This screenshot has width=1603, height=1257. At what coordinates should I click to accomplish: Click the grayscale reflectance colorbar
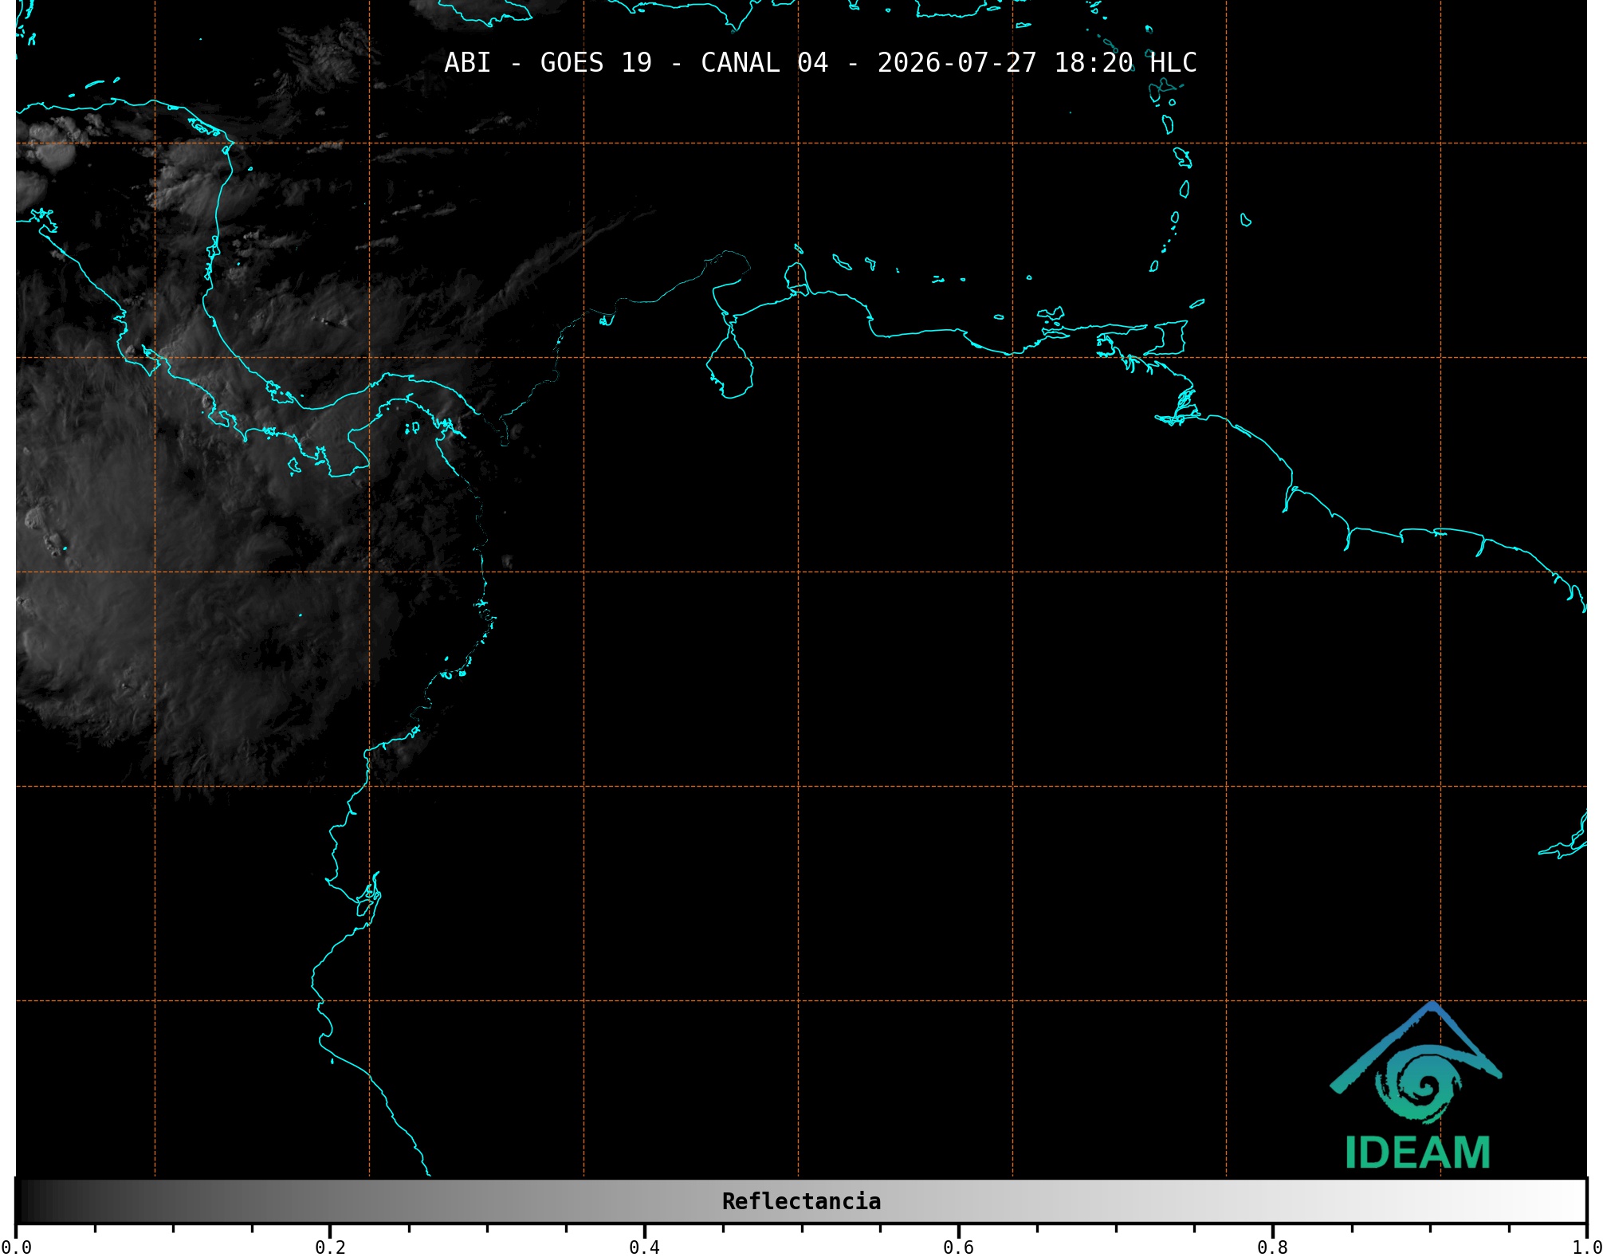coord(801,1200)
